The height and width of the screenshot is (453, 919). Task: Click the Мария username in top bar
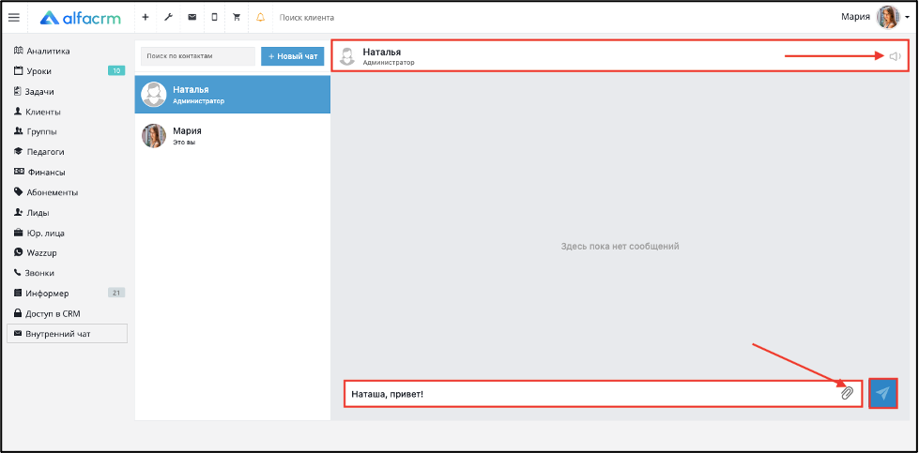coord(855,17)
